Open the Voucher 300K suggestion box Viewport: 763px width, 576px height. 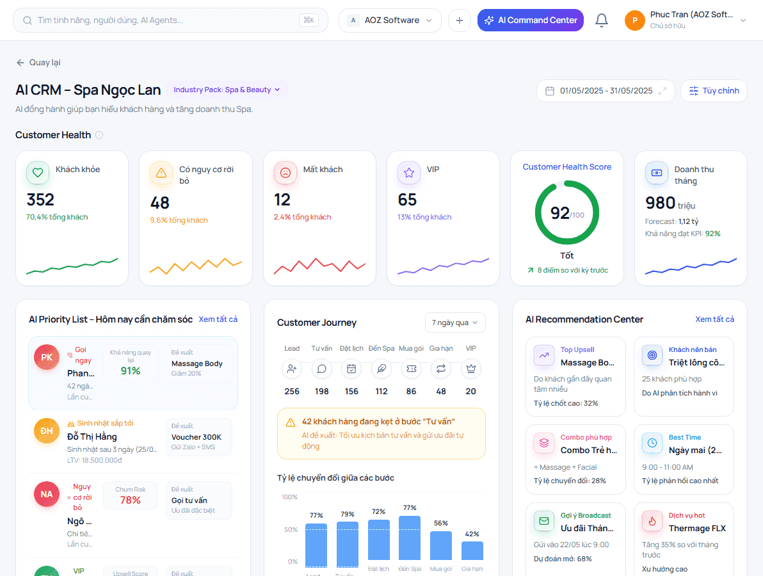(x=198, y=437)
